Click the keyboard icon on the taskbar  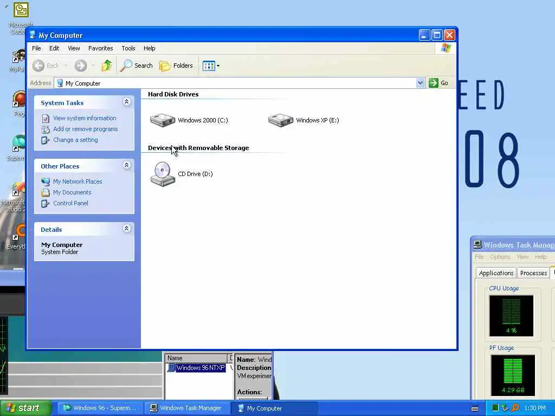(475, 408)
